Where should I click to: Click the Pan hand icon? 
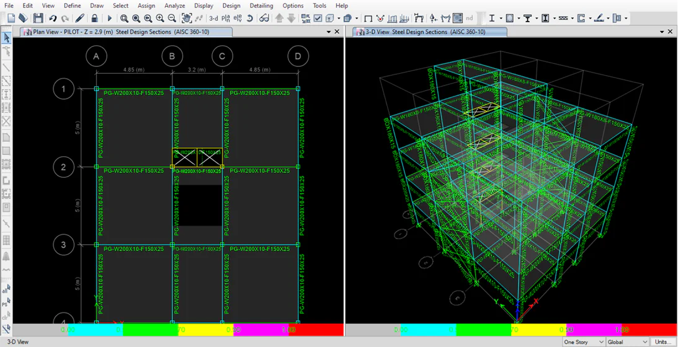coord(185,19)
